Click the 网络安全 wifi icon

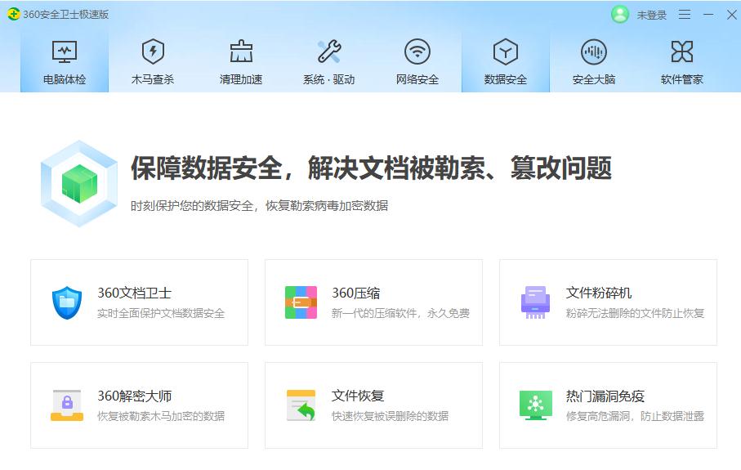pyautogui.click(x=417, y=51)
